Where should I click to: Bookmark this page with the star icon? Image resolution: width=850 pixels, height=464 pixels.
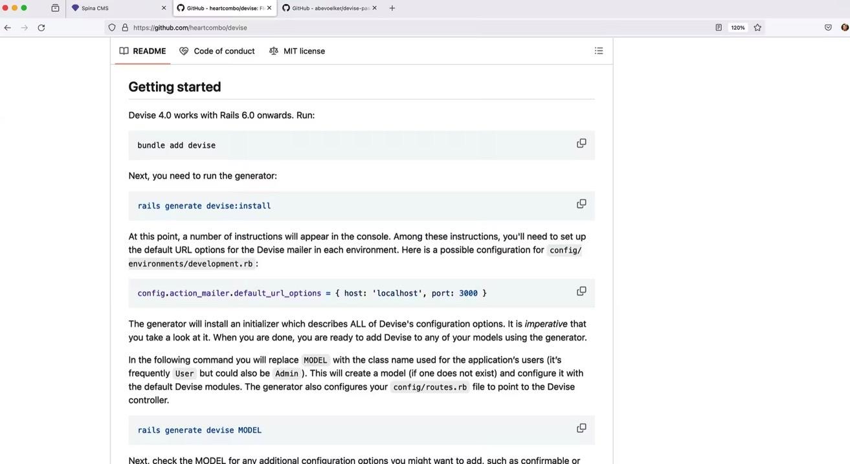coord(757,28)
